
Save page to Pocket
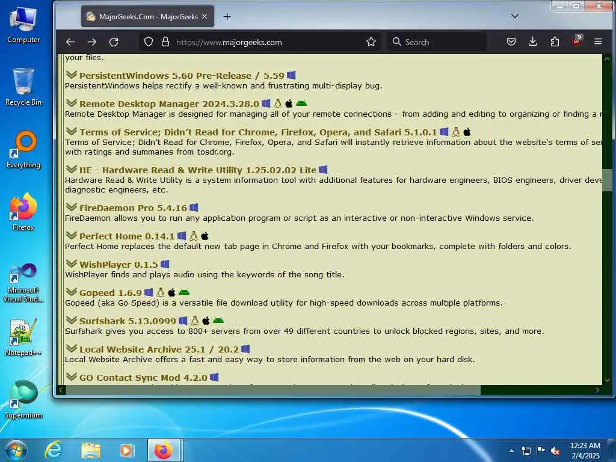point(511,42)
